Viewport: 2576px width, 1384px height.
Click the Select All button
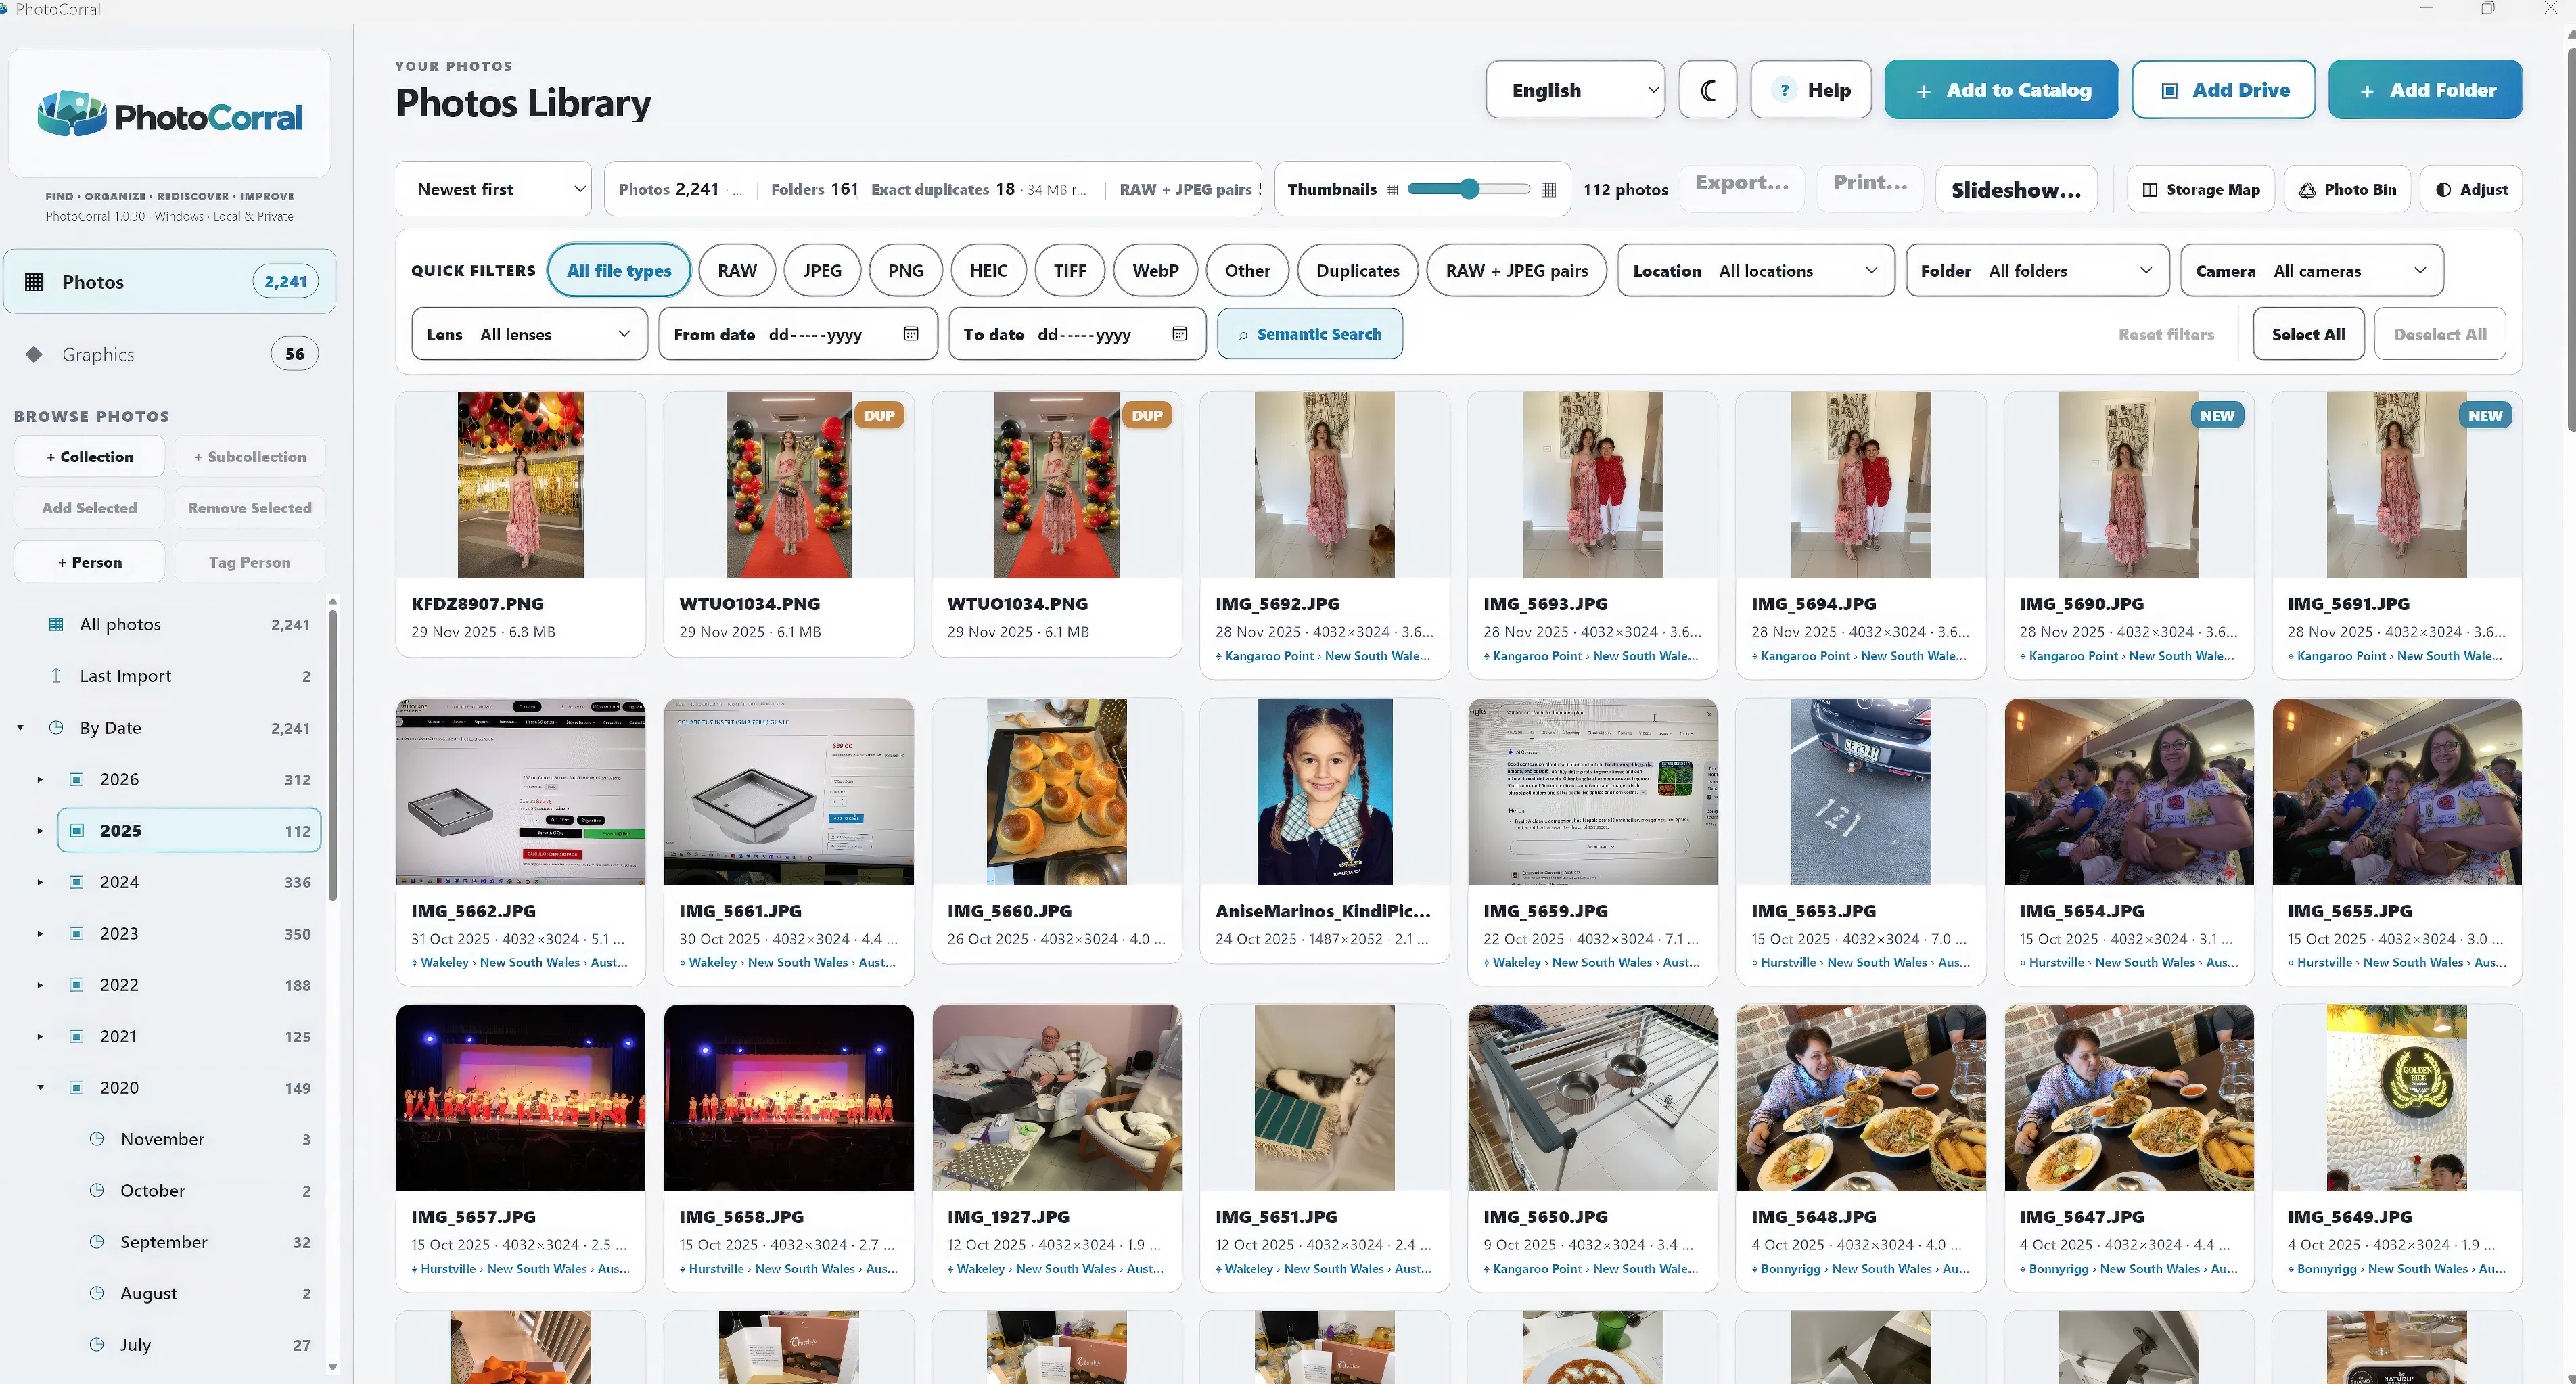coord(2308,334)
